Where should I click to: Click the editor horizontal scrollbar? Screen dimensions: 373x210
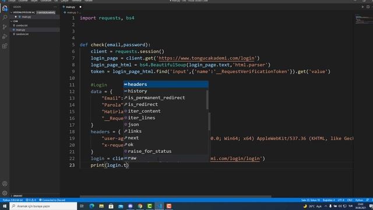(175, 197)
